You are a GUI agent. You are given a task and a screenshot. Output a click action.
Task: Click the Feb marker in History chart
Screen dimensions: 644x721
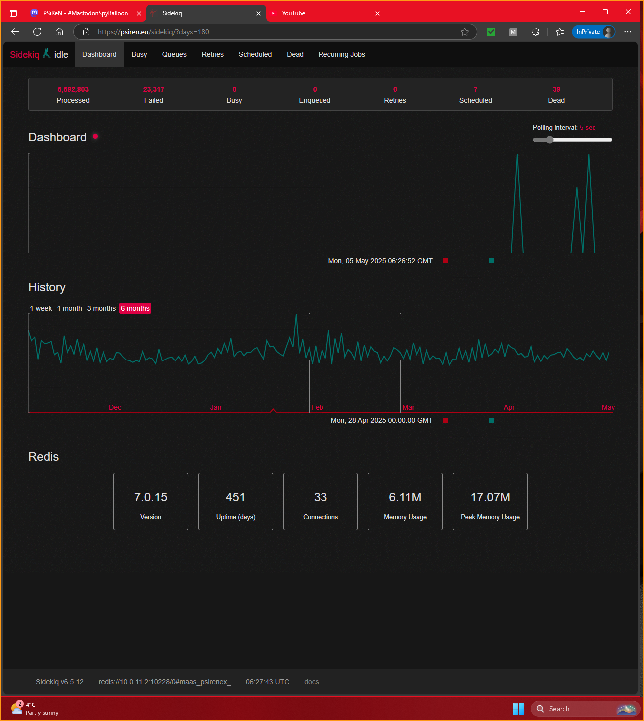pos(317,407)
